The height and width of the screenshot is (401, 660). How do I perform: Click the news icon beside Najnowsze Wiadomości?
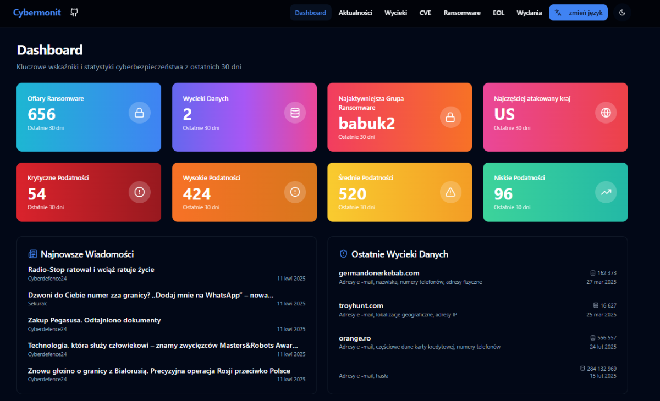pyautogui.click(x=31, y=254)
